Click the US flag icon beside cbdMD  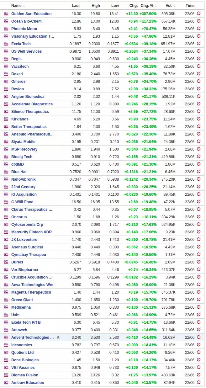(6, 164)
